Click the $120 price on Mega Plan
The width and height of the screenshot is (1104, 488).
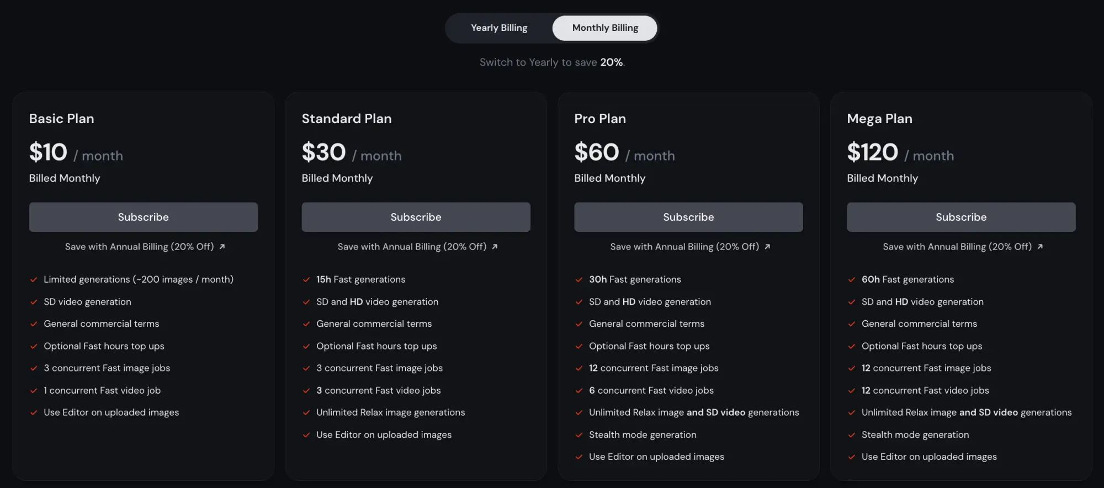pos(872,152)
